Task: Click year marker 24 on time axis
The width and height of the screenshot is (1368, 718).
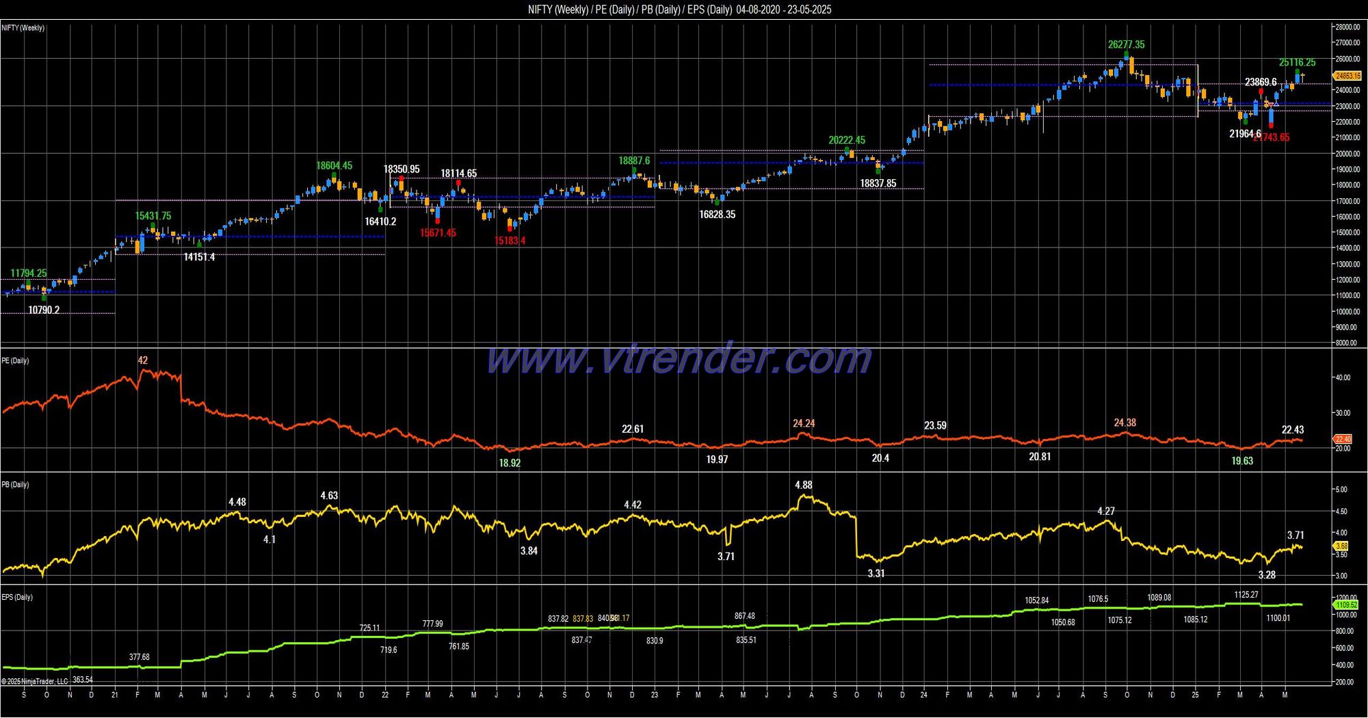Action: pos(923,695)
